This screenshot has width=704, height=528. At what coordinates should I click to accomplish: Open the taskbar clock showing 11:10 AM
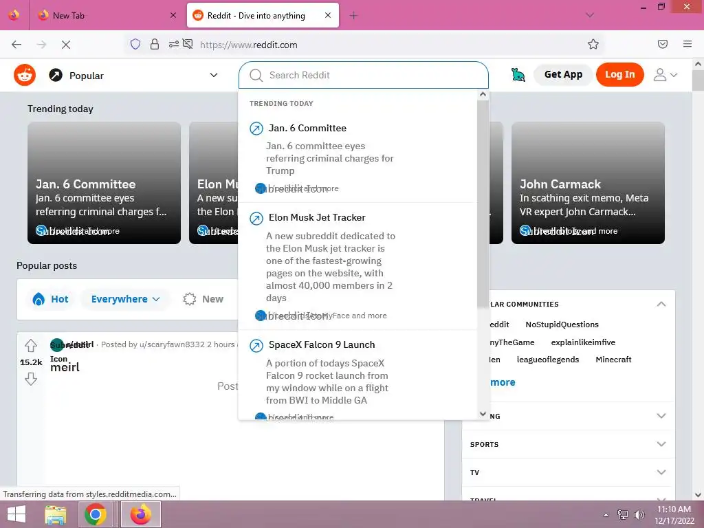click(674, 514)
